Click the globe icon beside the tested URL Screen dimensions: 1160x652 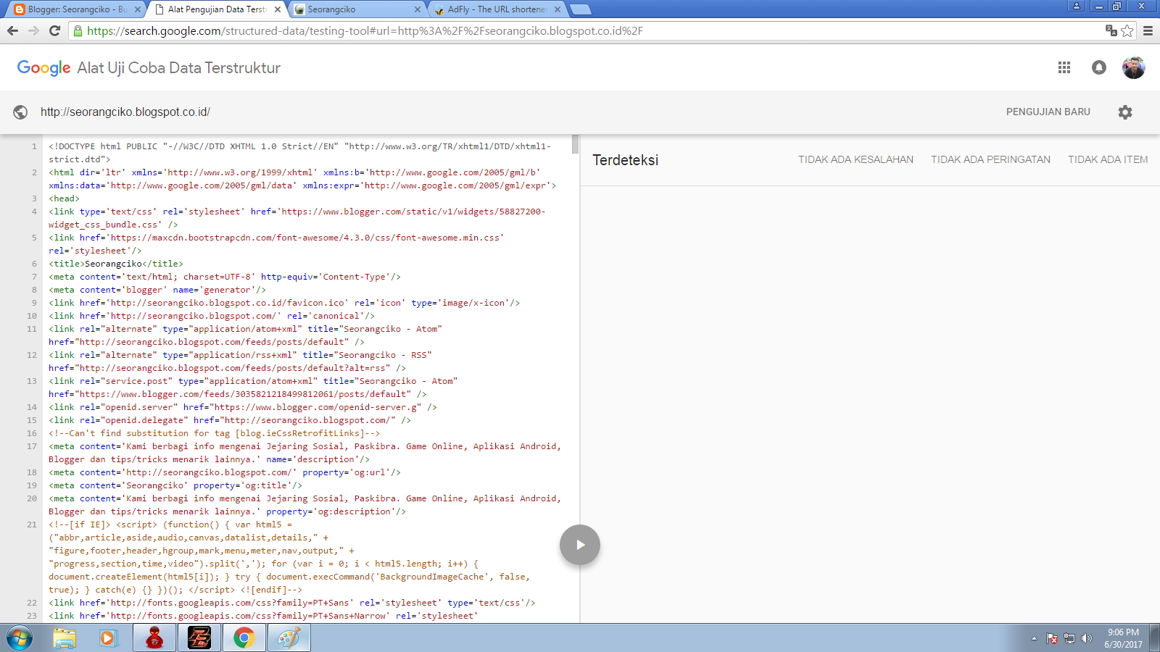pyautogui.click(x=20, y=112)
